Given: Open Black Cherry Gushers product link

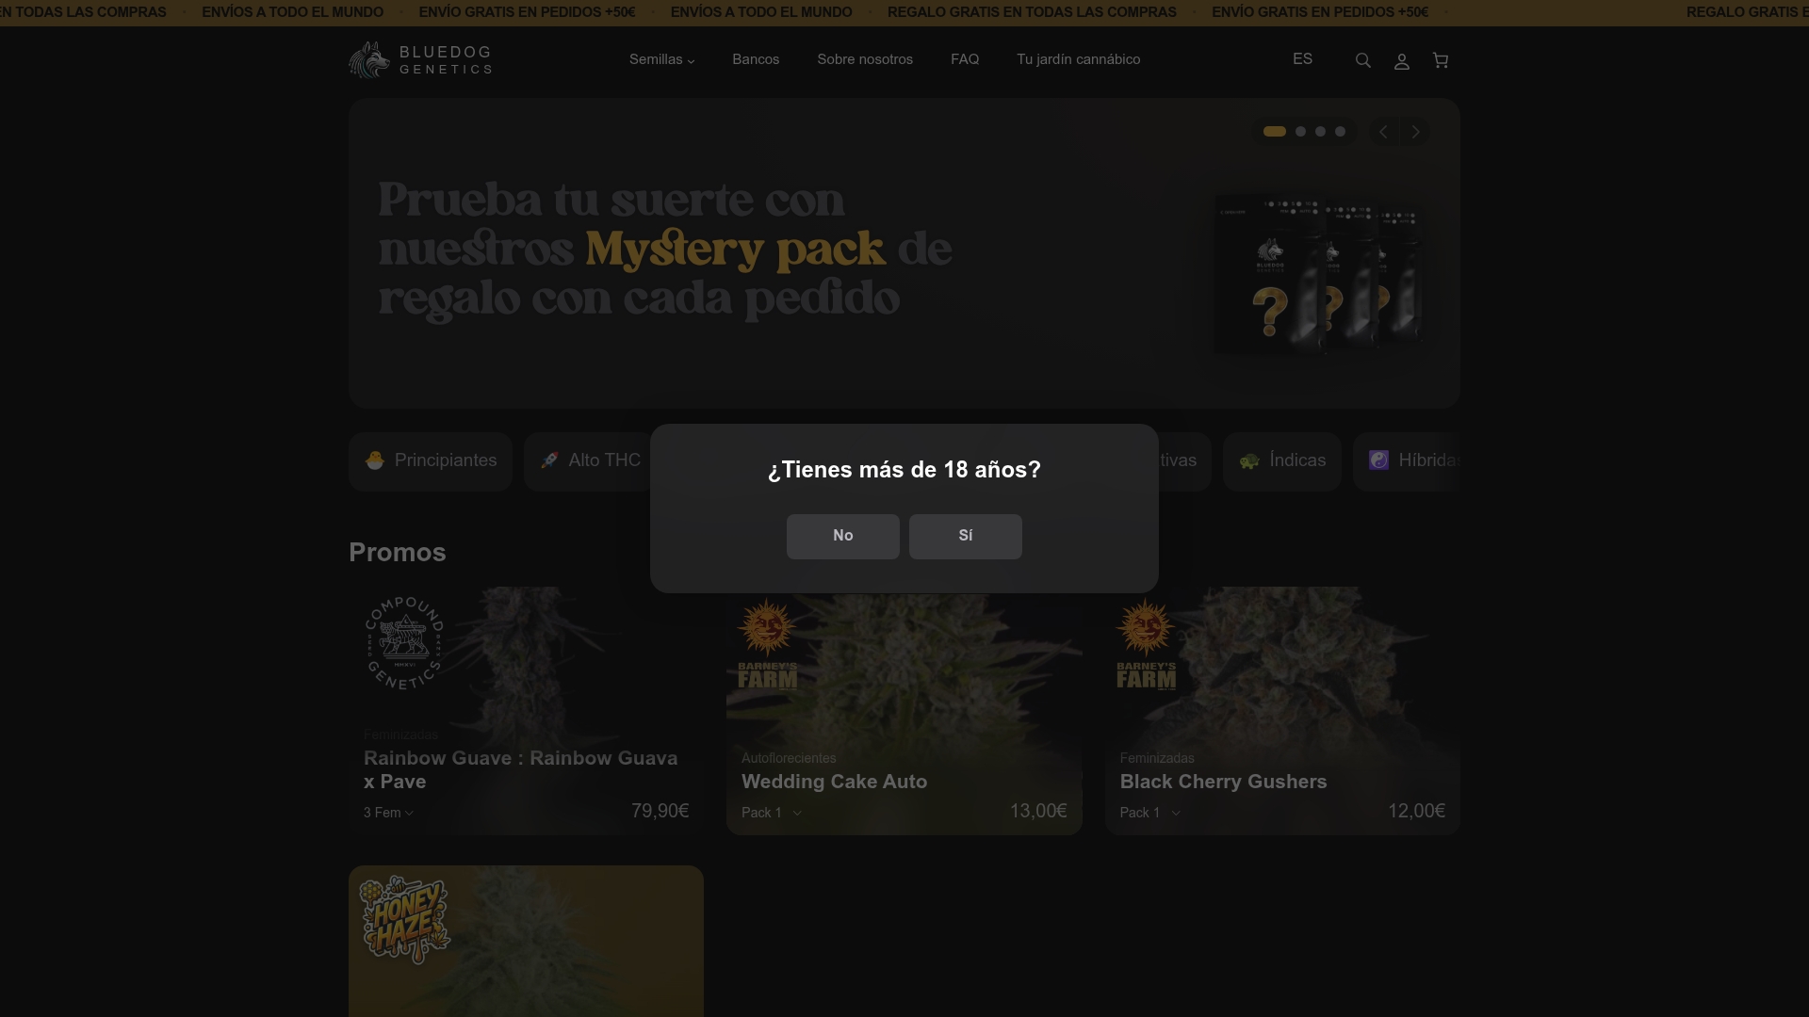Looking at the screenshot, I should 1223,782.
